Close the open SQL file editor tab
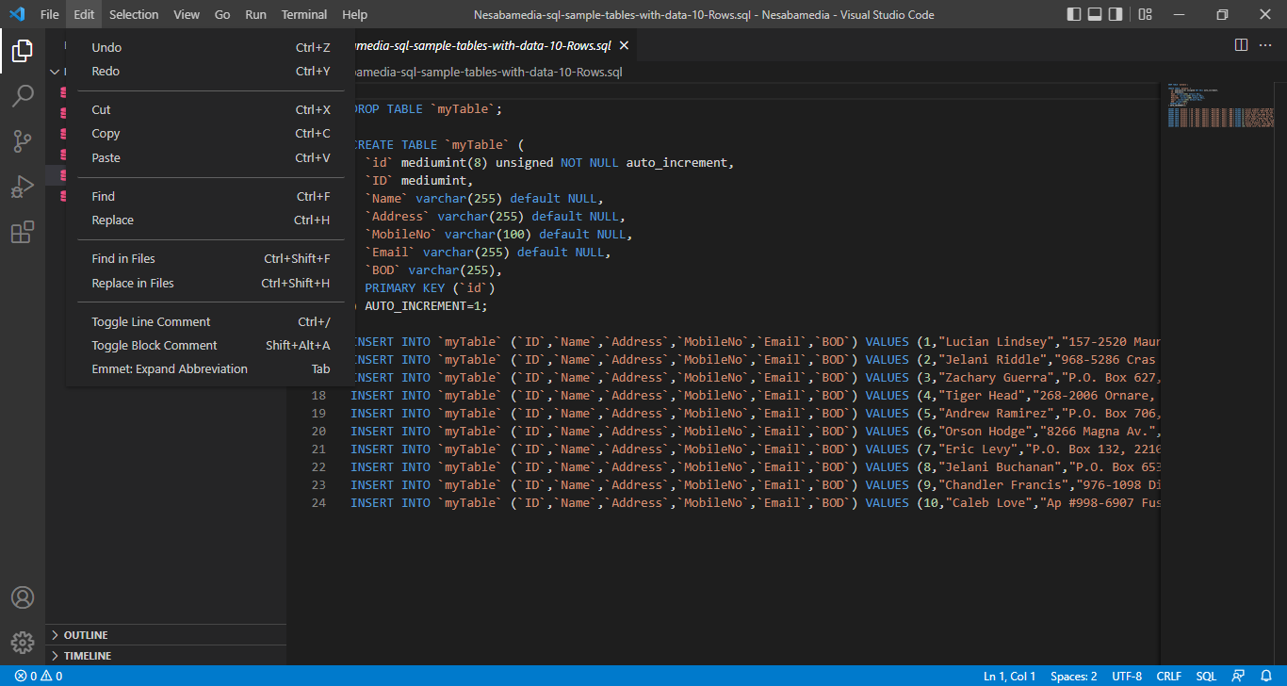The image size is (1287, 686). [624, 45]
